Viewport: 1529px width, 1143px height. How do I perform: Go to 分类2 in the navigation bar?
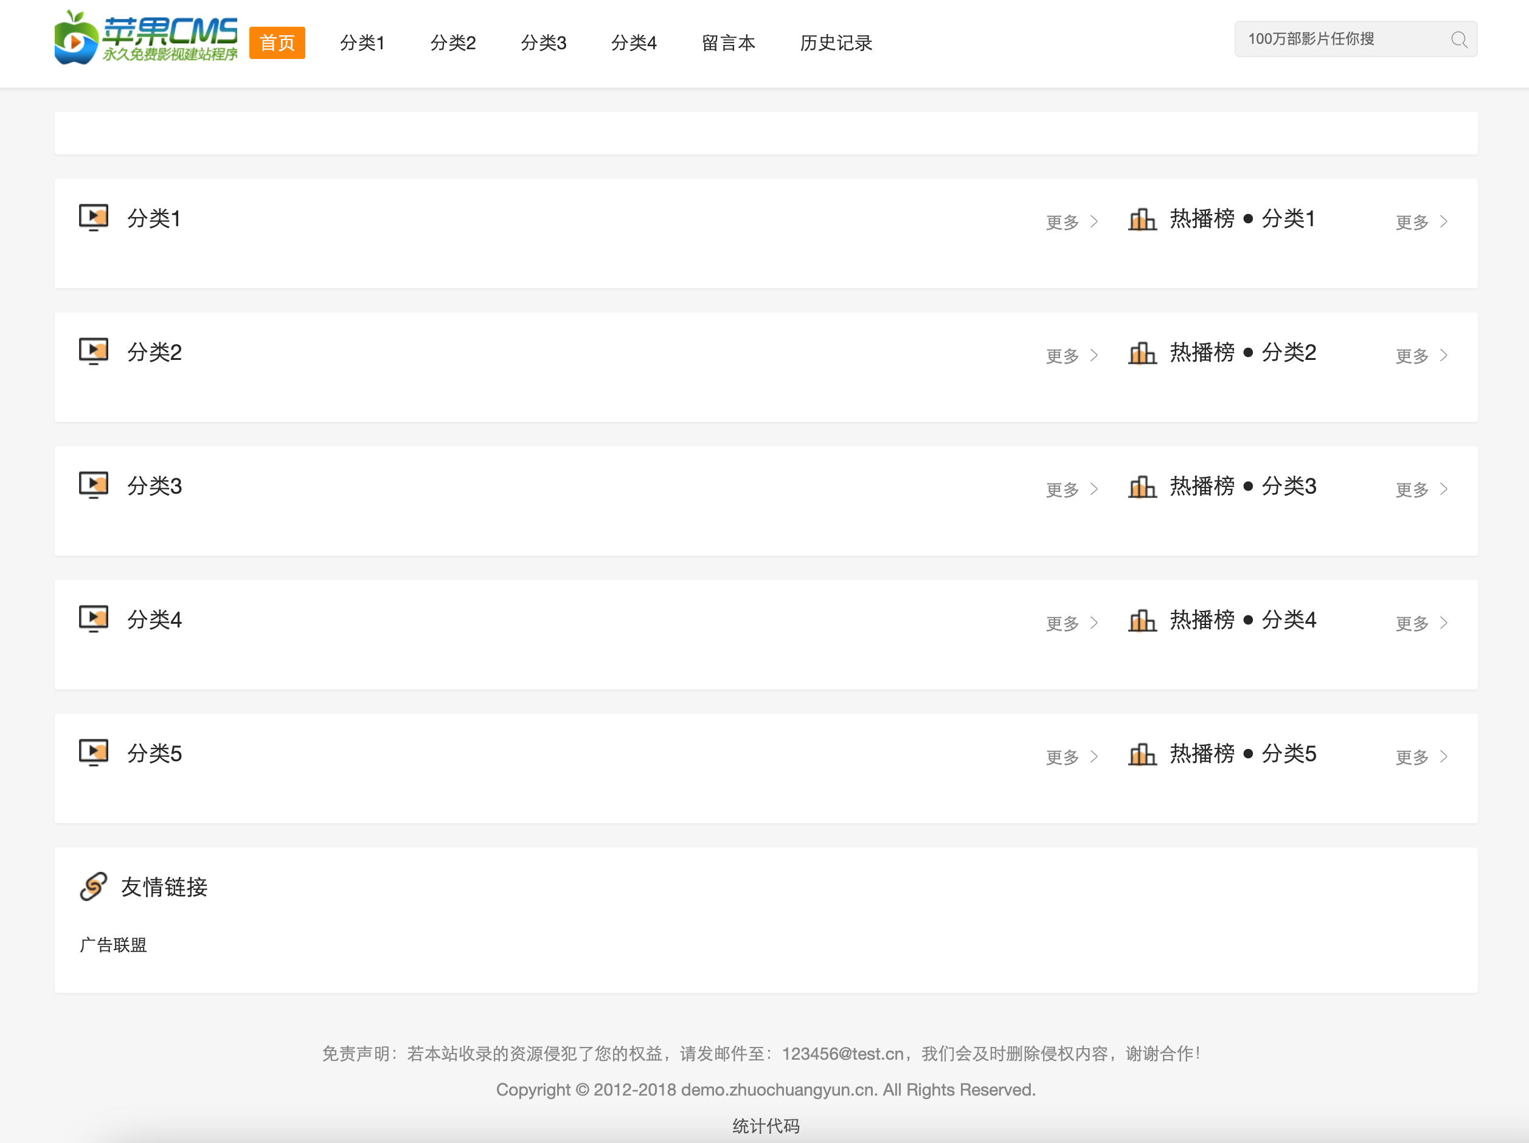(452, 43)
